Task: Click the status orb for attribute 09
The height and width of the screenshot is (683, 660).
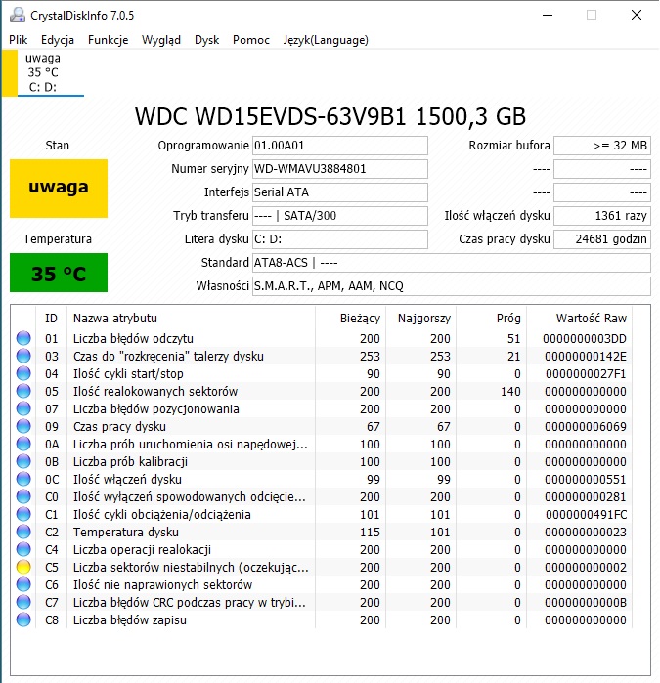Action: pyautogui.click(x=23, y=426)
